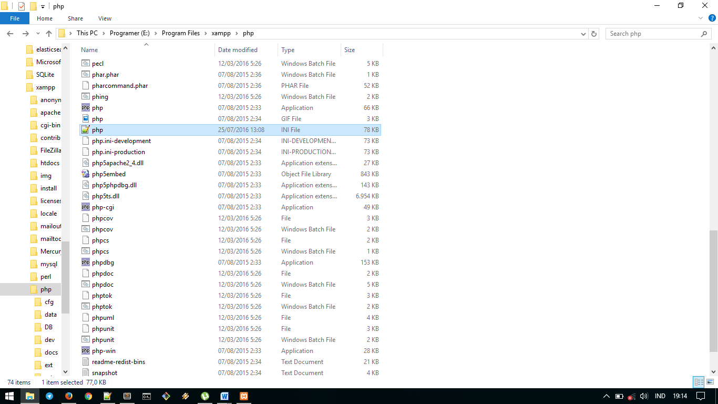The height and width of the screenshot is (404, 718).
Task: Switch to the Home ribbon tab
Action: click(x=45, y=18)
